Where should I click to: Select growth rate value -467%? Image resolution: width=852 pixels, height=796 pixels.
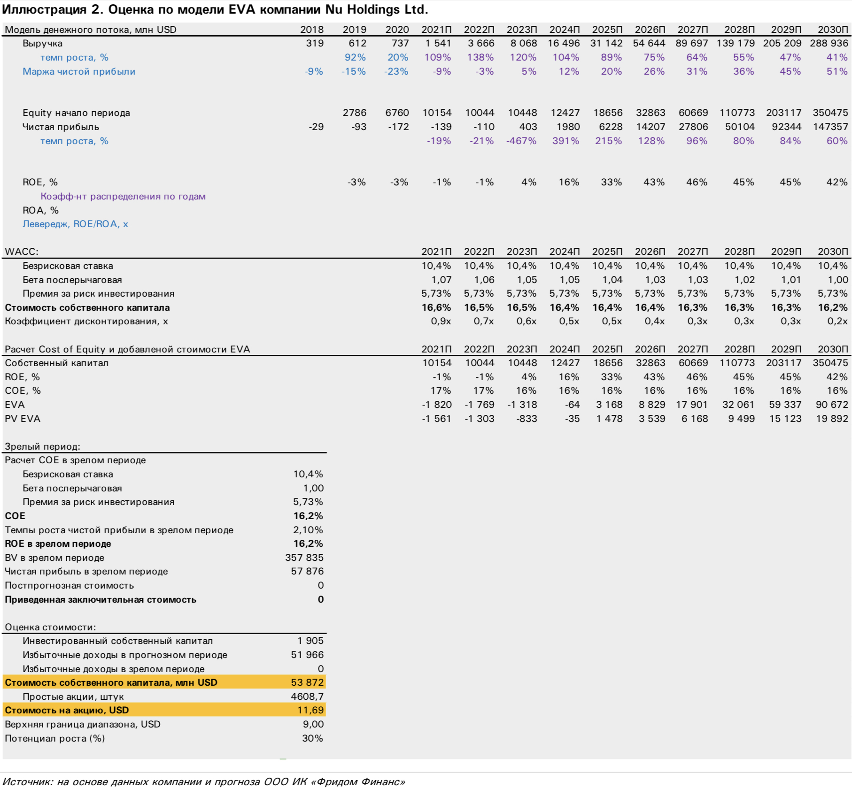521,141
